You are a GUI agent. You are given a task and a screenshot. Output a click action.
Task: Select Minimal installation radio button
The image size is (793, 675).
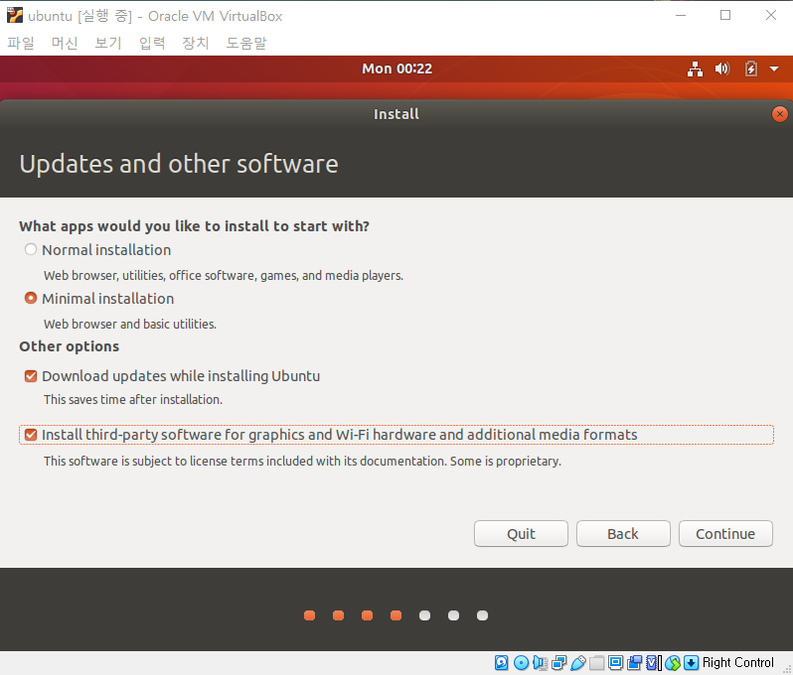pos(31,298)
